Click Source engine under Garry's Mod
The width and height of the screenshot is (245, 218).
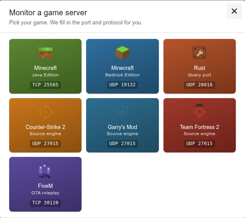coord(122,134)
